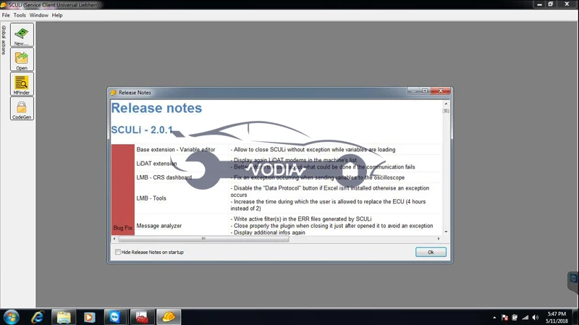Click the red 'Bug Fix' category cell
This screenshot has height=325, width=579.
123,190
